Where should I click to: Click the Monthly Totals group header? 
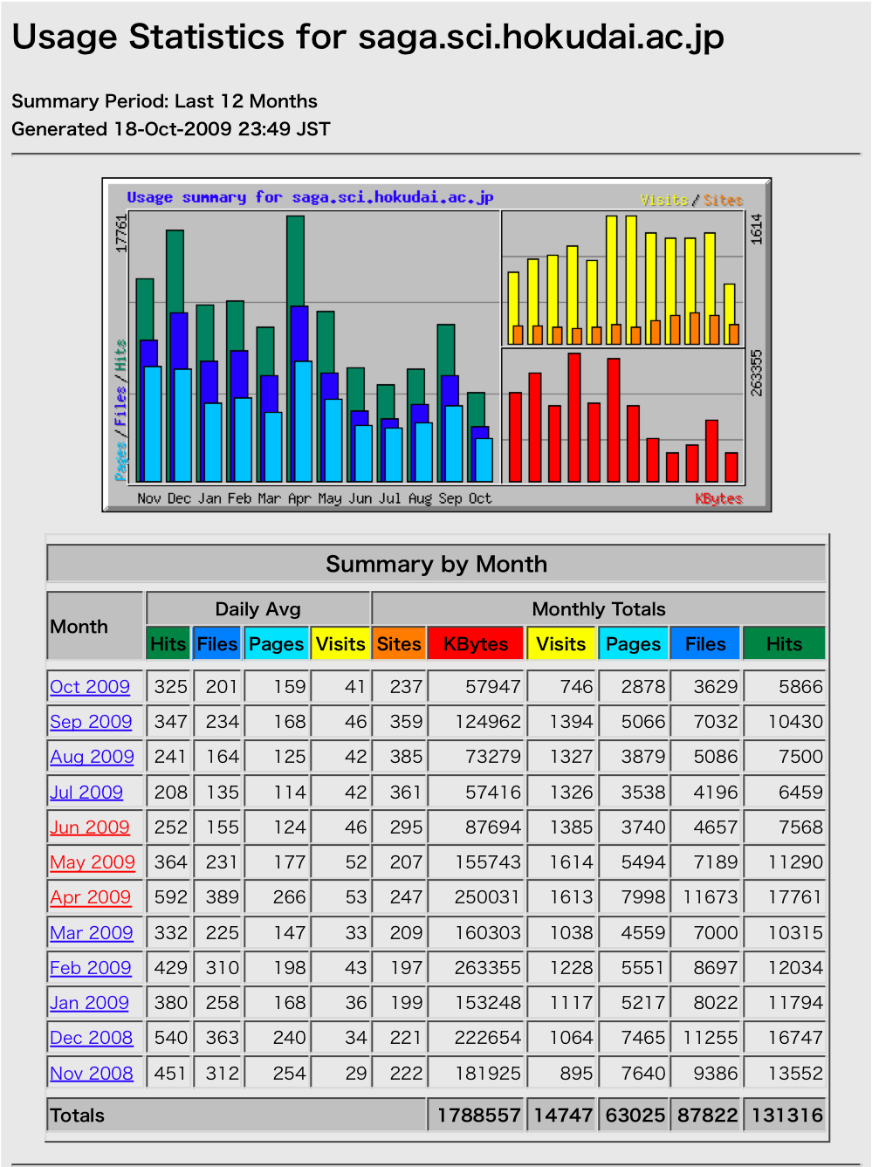(599, 608)
